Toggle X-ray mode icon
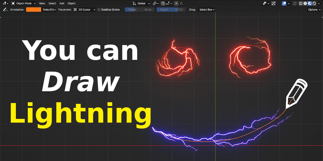This screenshot has width=323, height=161. coord(295,3)
